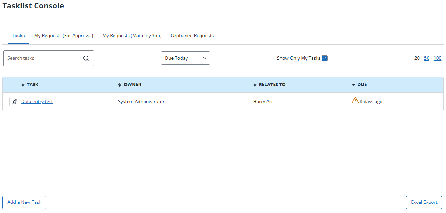Click the 8 days ago due text
The height and width of the screenshot is (213, 446).
371,102
